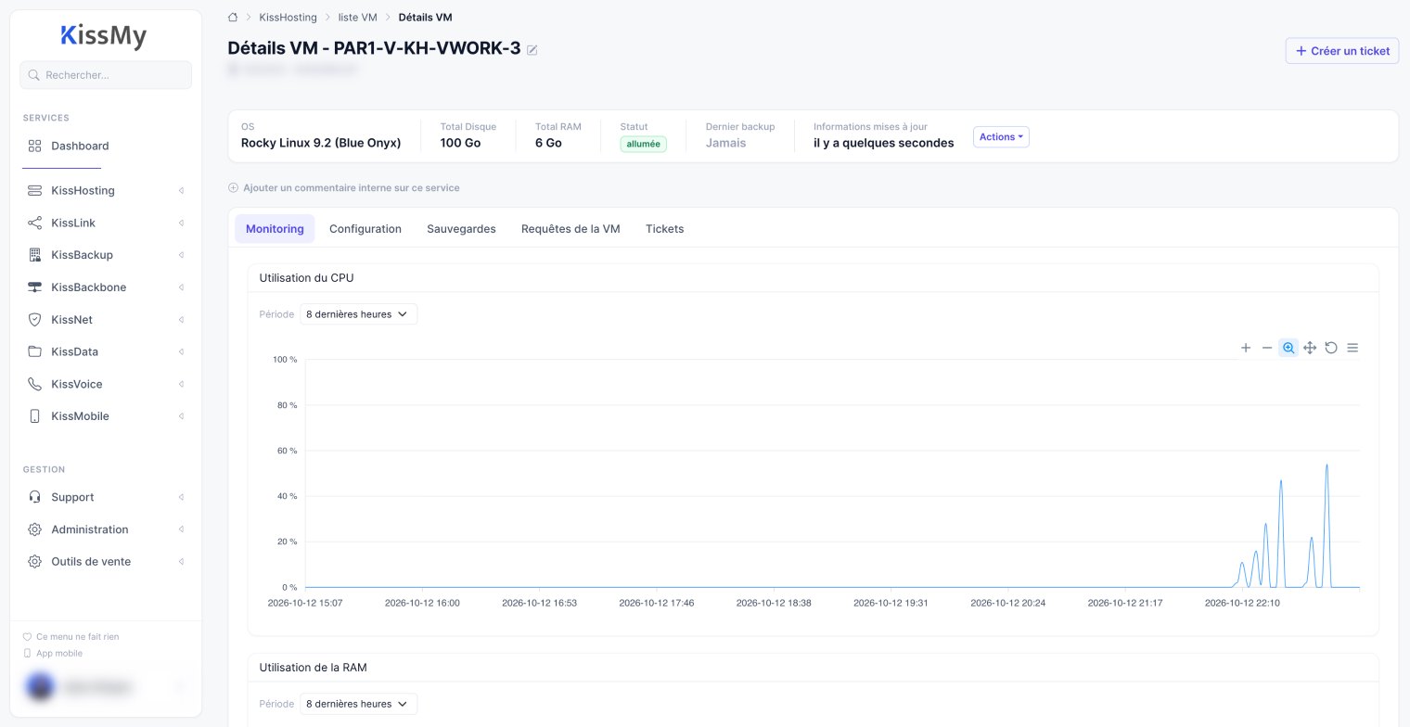1410x727 pixels.
Task: Reset the CPU chart zoom
Action: 1331,348
